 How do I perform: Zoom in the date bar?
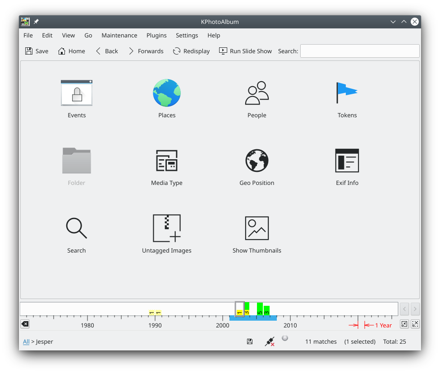point(415,324)
